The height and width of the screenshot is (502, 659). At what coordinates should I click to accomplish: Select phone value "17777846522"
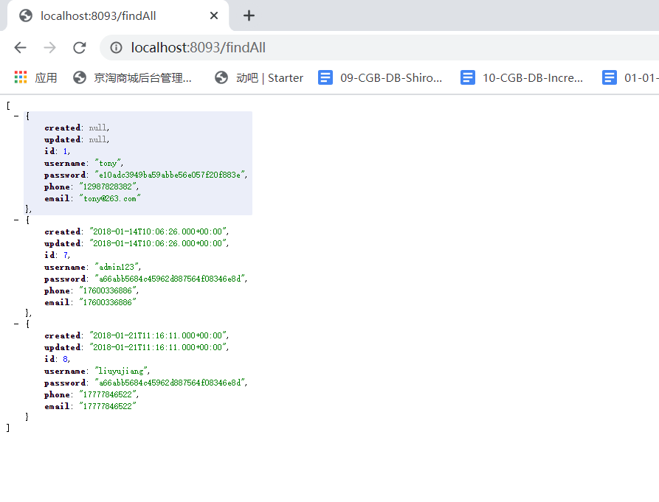(x=108, y=394)
